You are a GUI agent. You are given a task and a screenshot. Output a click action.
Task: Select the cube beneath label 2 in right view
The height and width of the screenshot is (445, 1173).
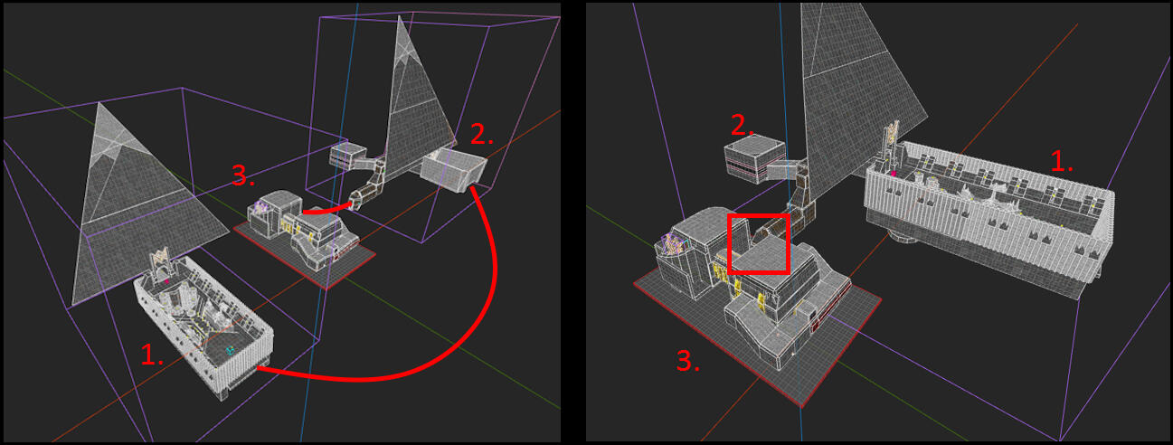coord(754,160)
